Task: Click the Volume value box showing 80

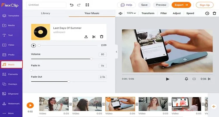Action: [102, 54]
